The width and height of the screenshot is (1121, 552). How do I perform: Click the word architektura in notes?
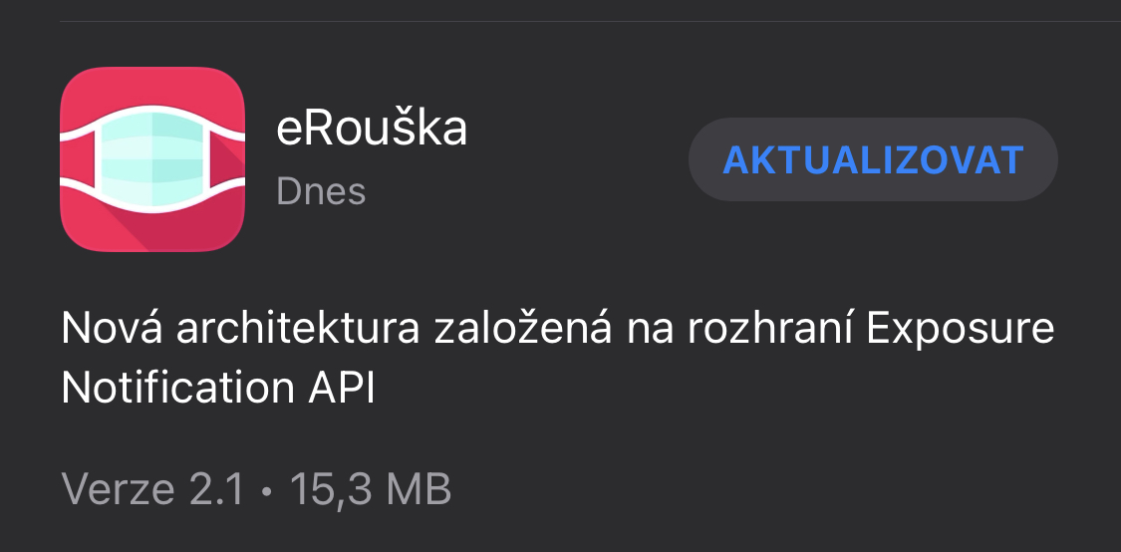pos(297,328)
